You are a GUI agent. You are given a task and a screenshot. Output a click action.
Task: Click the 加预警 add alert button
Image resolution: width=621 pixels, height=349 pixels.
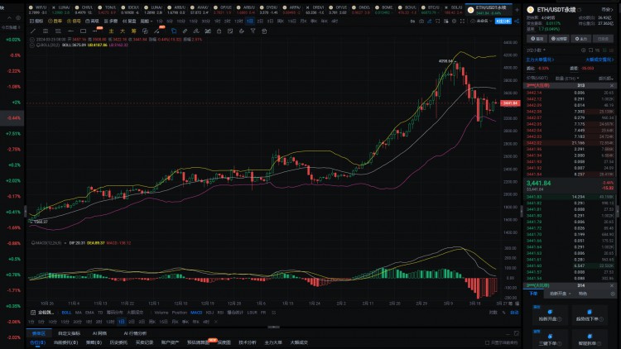(x=559, y=39)
